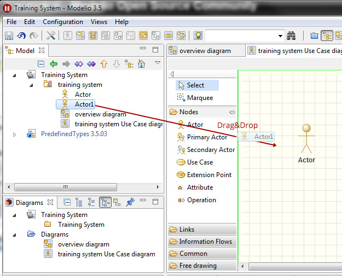The width and height of the screenshot is (342, 276).
Task: Click the grey Redo arrow
Action: click(33, 36)
